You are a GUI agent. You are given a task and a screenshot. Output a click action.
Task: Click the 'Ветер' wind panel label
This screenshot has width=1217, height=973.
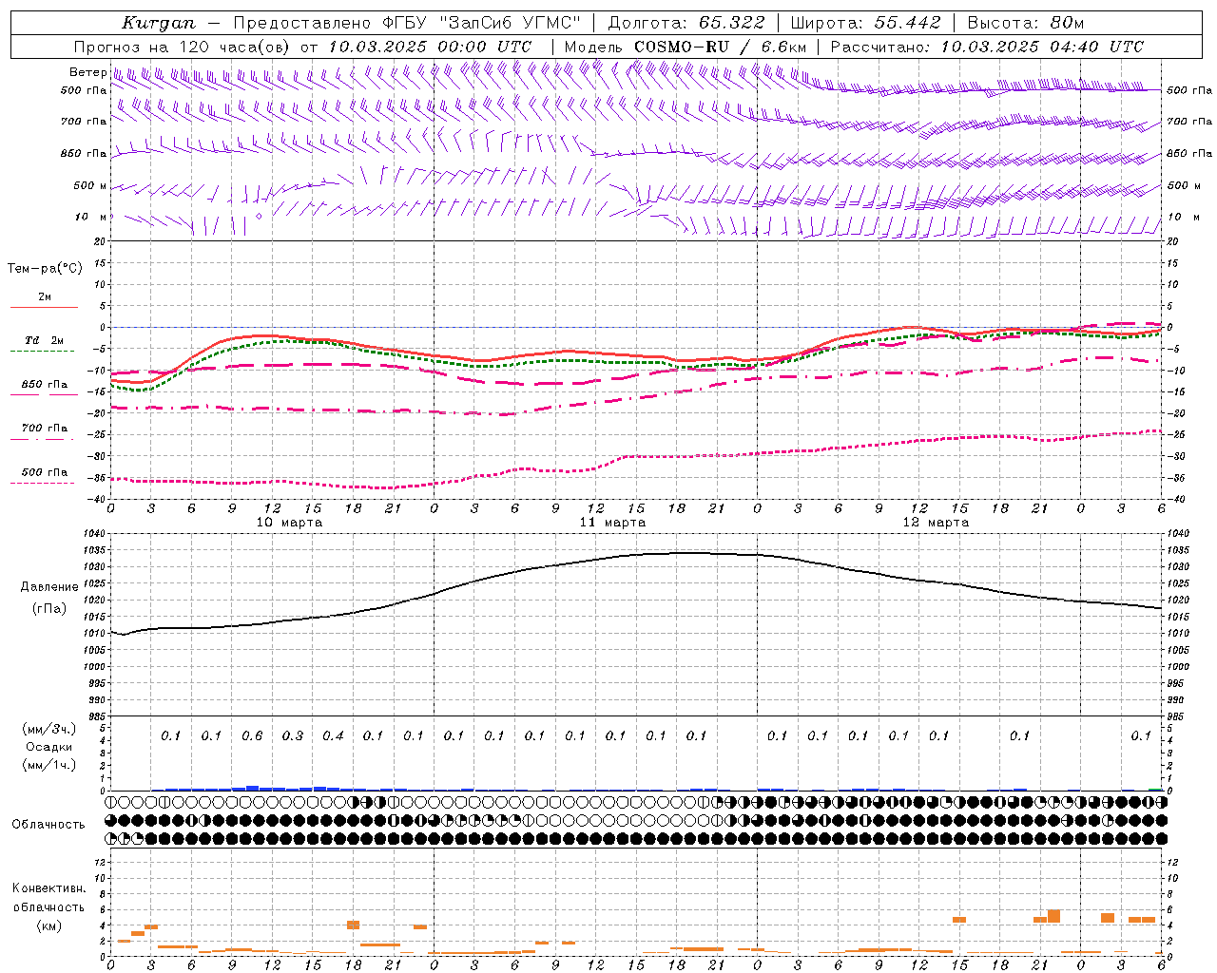88,72
